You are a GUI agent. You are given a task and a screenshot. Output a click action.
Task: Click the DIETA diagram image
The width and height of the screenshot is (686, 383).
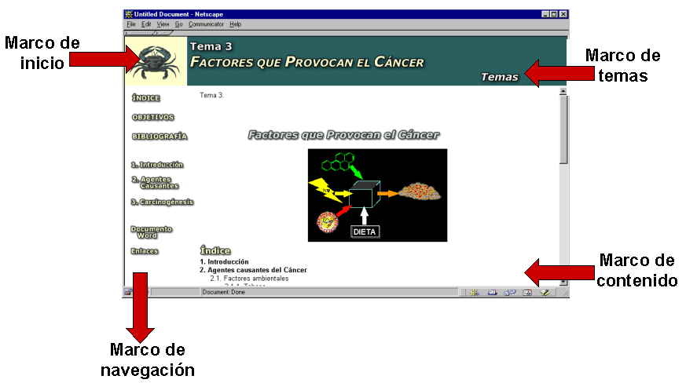pyautogui.click(x=377, y=195)
